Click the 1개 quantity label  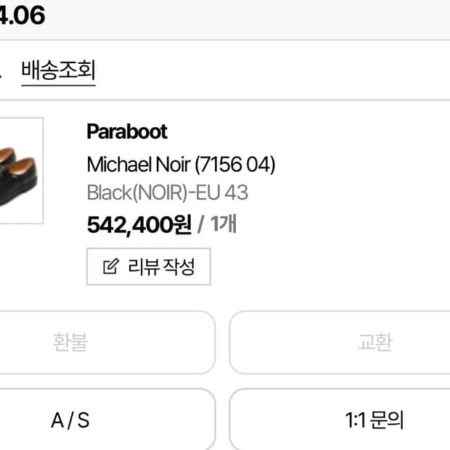(x=224, y=225)
